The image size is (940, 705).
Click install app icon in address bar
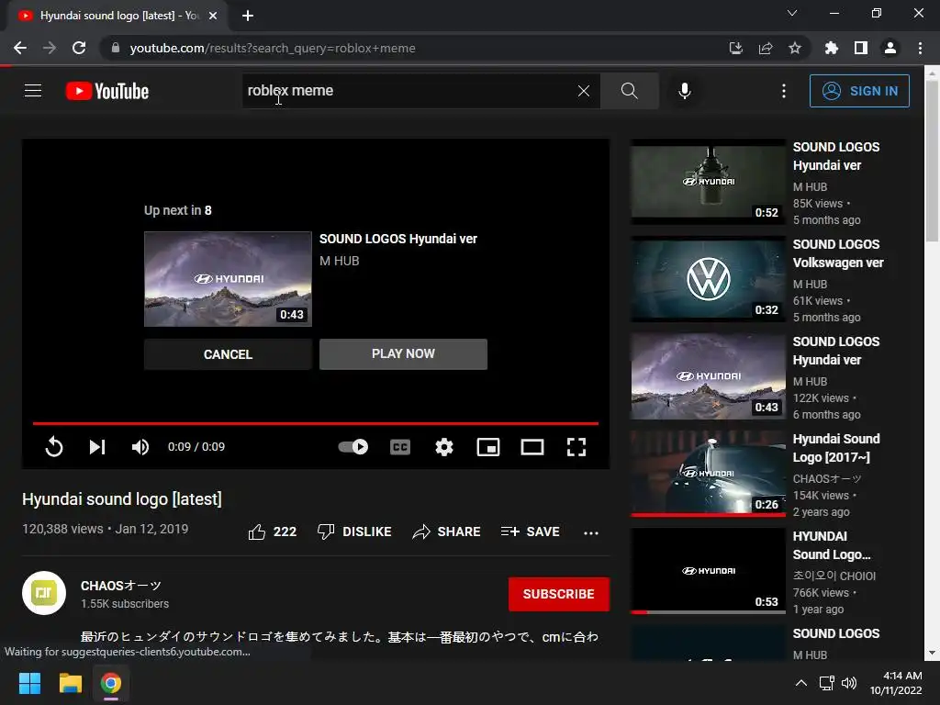pos(735,48)
